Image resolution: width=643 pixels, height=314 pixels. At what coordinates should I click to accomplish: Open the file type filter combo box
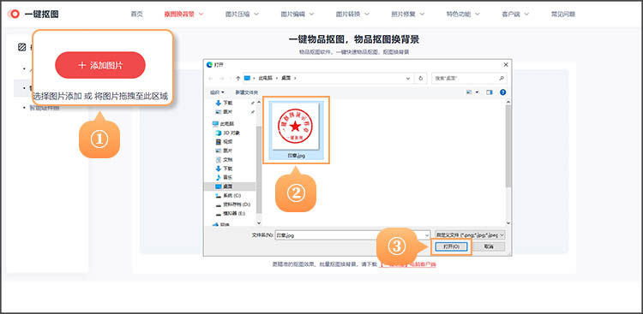tap(471, 235)
